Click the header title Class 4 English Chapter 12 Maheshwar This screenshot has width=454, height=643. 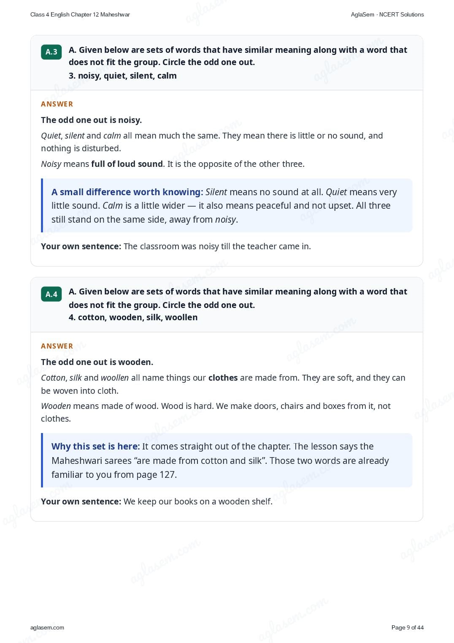(80, 14)
